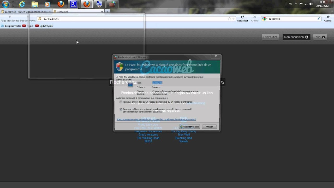
Task: Open a new browser tab with plus button
Action: [x=107, y=12]
